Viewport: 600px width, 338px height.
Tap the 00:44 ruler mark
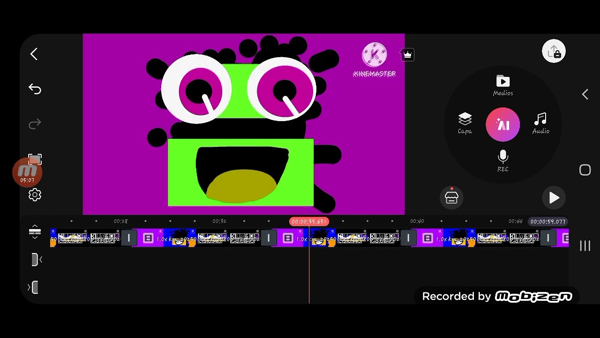[x=516, y=221]
